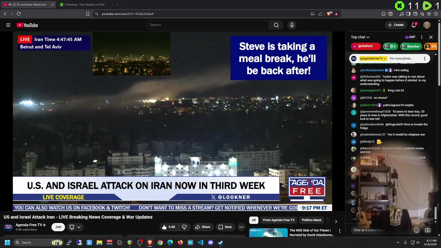Go to the YouTube home logo
Viewport: 441px width, 248px height.
pyautogui.click(x=27, y=25)
